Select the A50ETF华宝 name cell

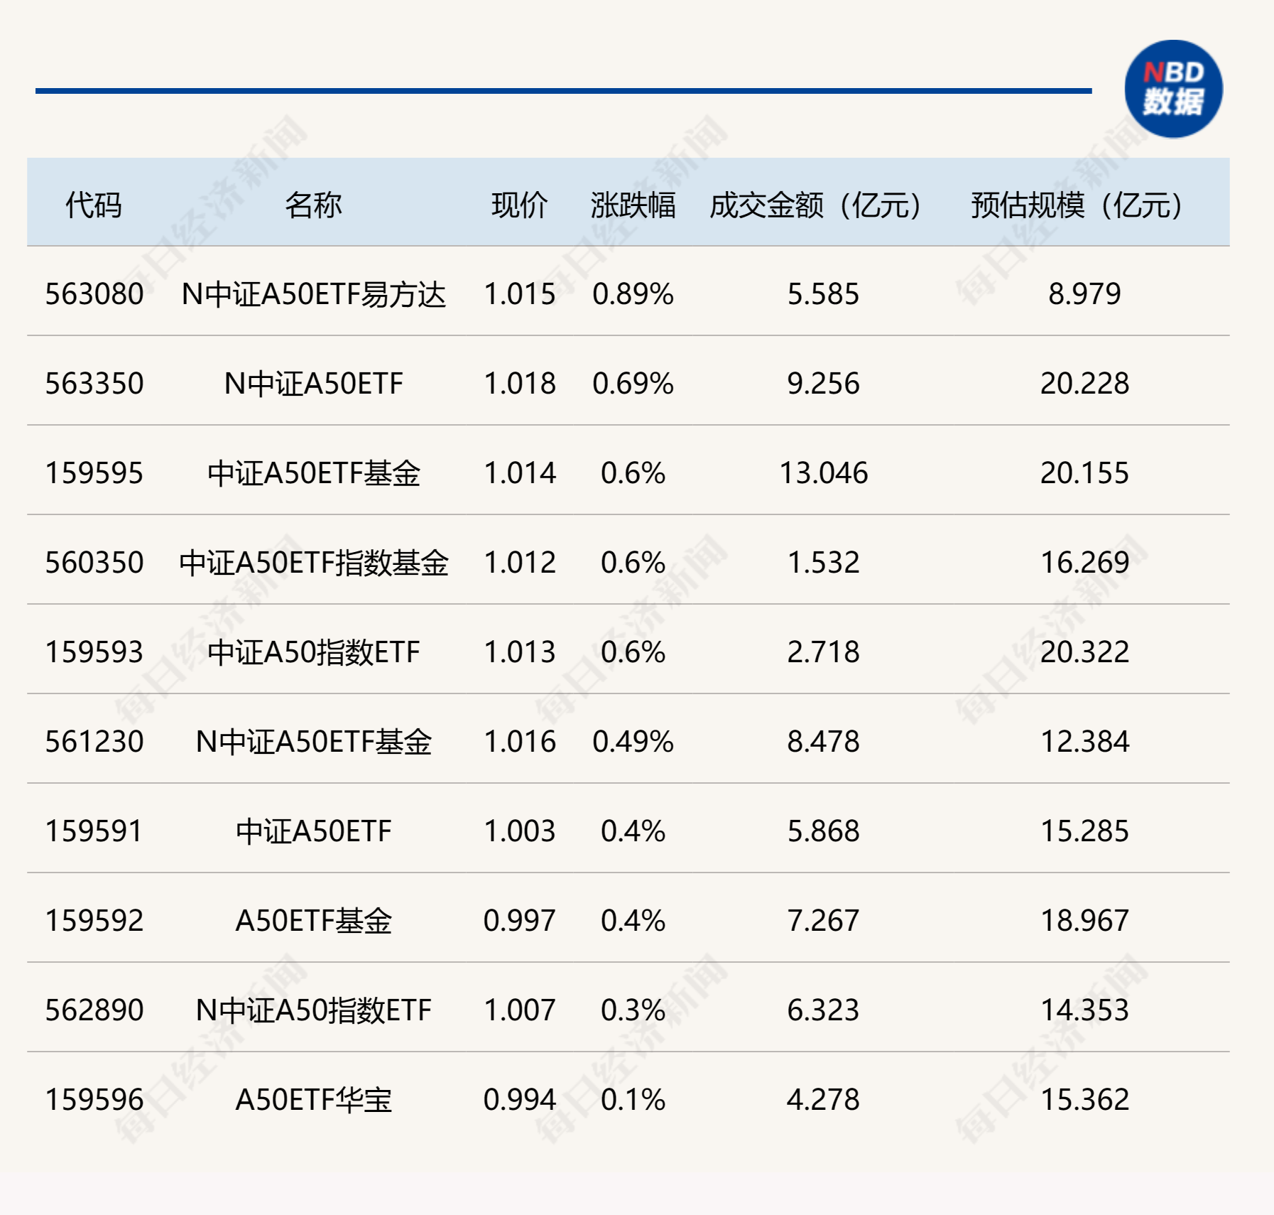313,1100
